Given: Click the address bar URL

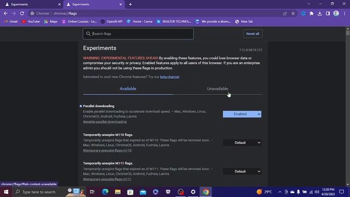Looking at the screenshot, I should click(x=65, y=13).
